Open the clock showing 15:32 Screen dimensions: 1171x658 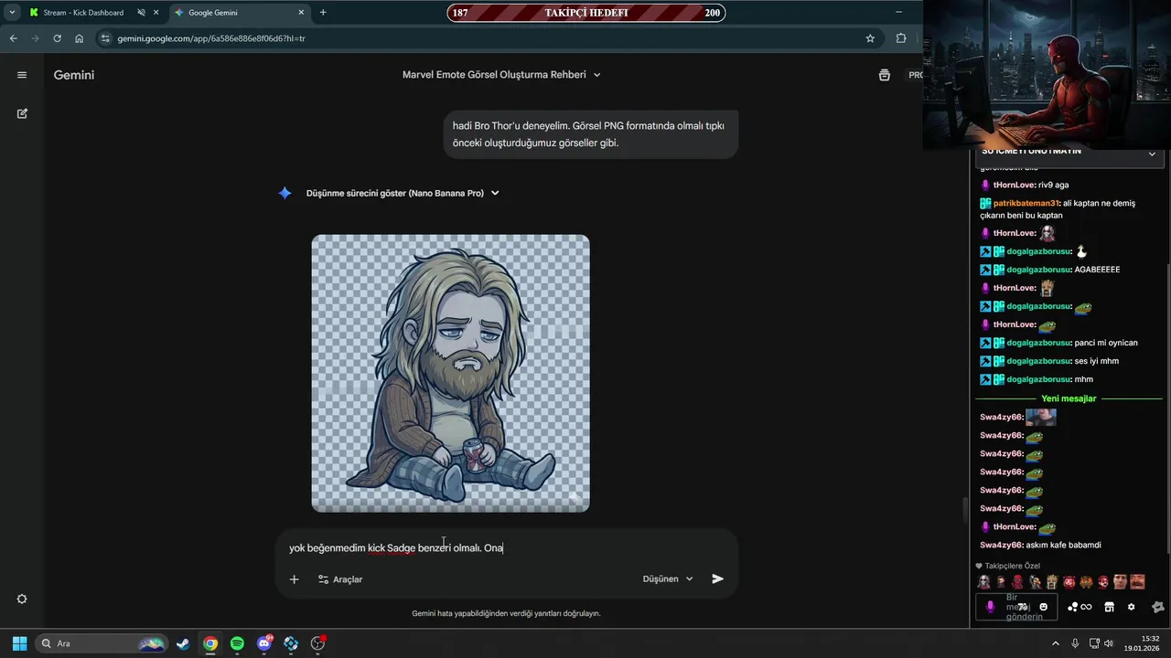point(1143,643)
